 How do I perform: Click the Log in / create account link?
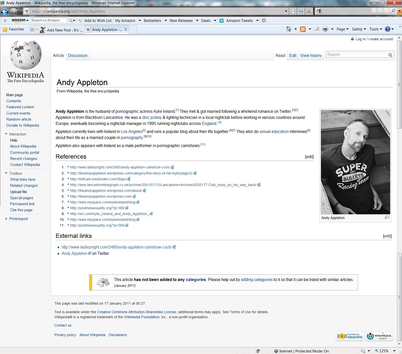point(374,39)
